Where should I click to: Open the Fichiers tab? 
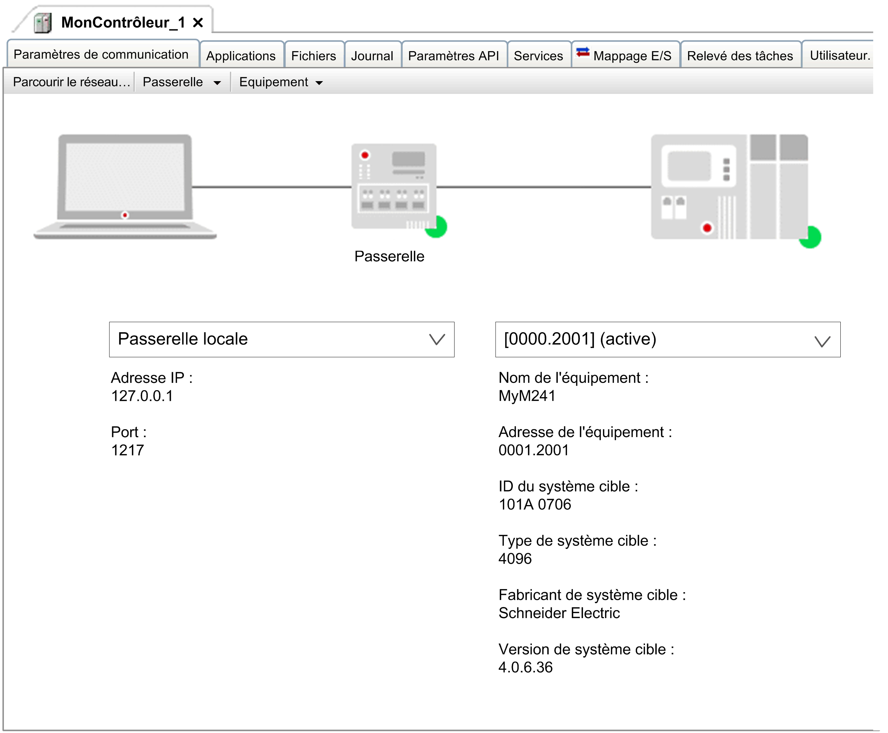coord(314,56)
